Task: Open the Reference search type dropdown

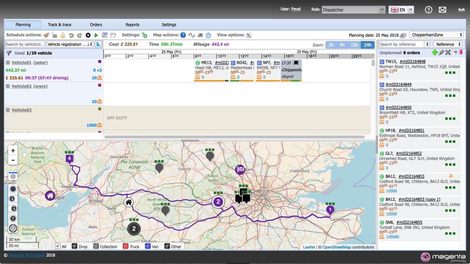Action: click(449, 44)
